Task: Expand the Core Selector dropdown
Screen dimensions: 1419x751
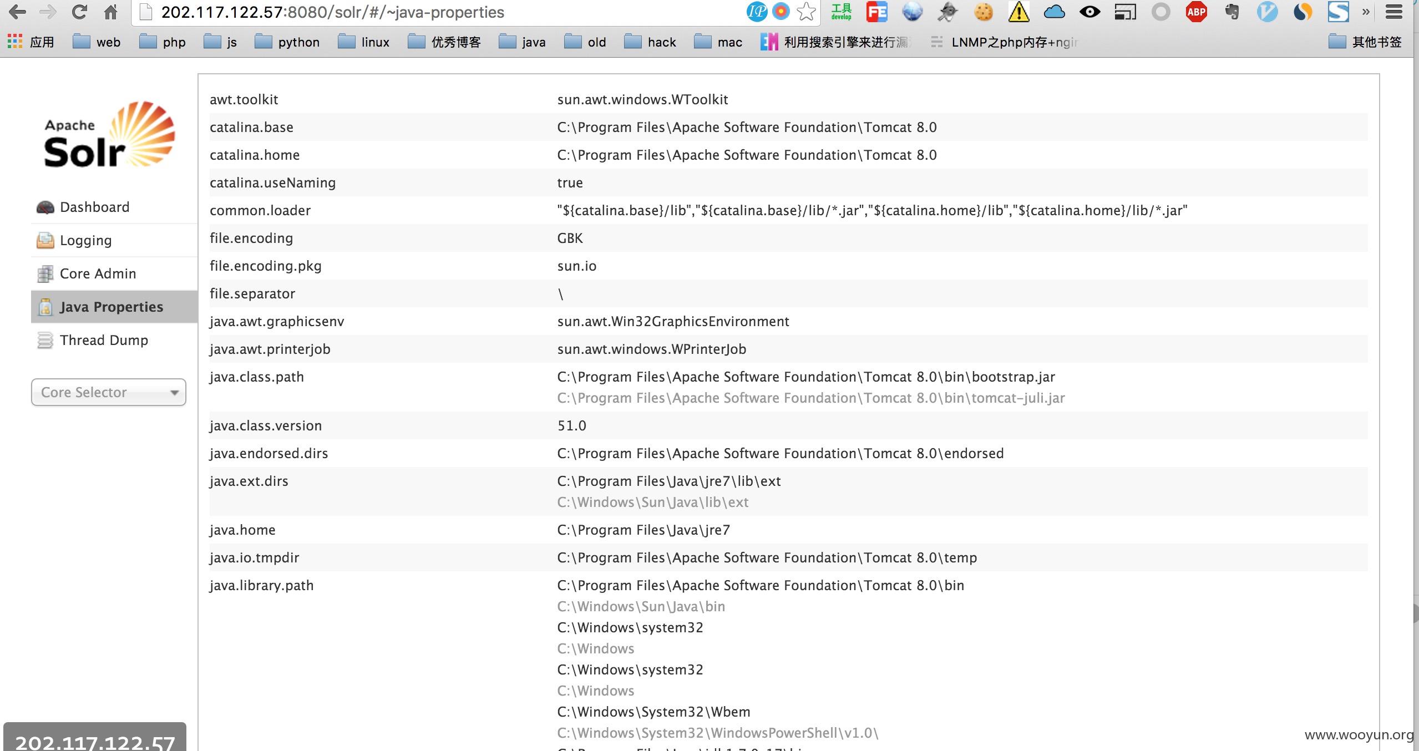Action: coord(109,392)
